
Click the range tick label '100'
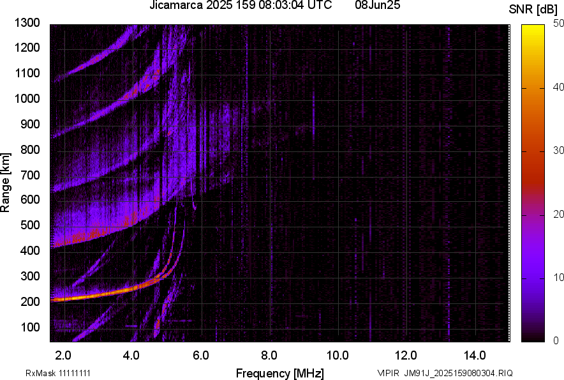[30, 327]
